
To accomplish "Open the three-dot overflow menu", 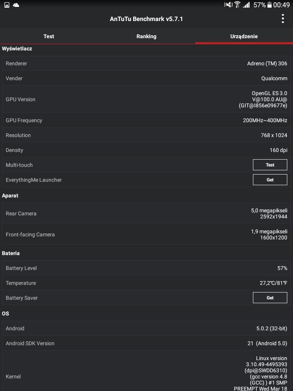I will point(283,19).
